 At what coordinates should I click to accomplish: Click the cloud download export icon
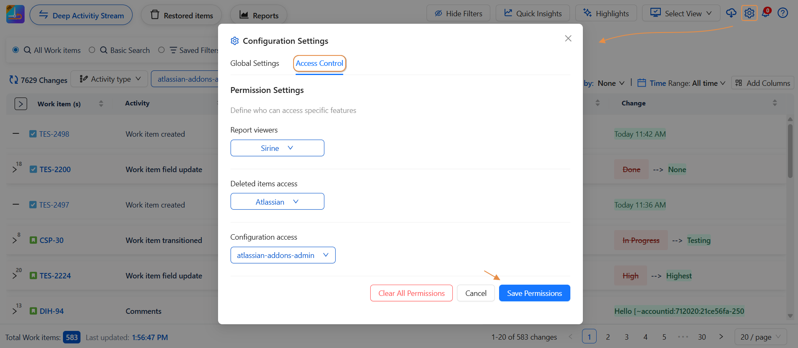click(x=731, y=13)
